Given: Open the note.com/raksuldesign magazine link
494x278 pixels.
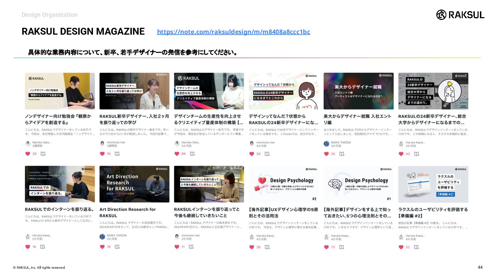Looking at the screenshot, I should coord(234,32).
